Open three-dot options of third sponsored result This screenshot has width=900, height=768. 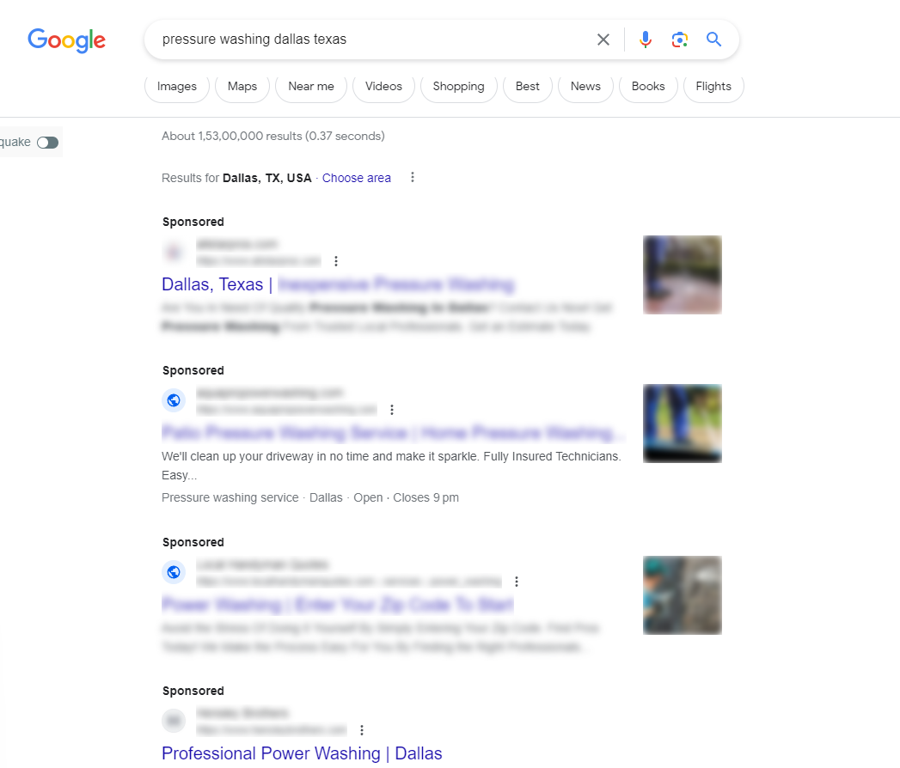click(x=517, y=582)
